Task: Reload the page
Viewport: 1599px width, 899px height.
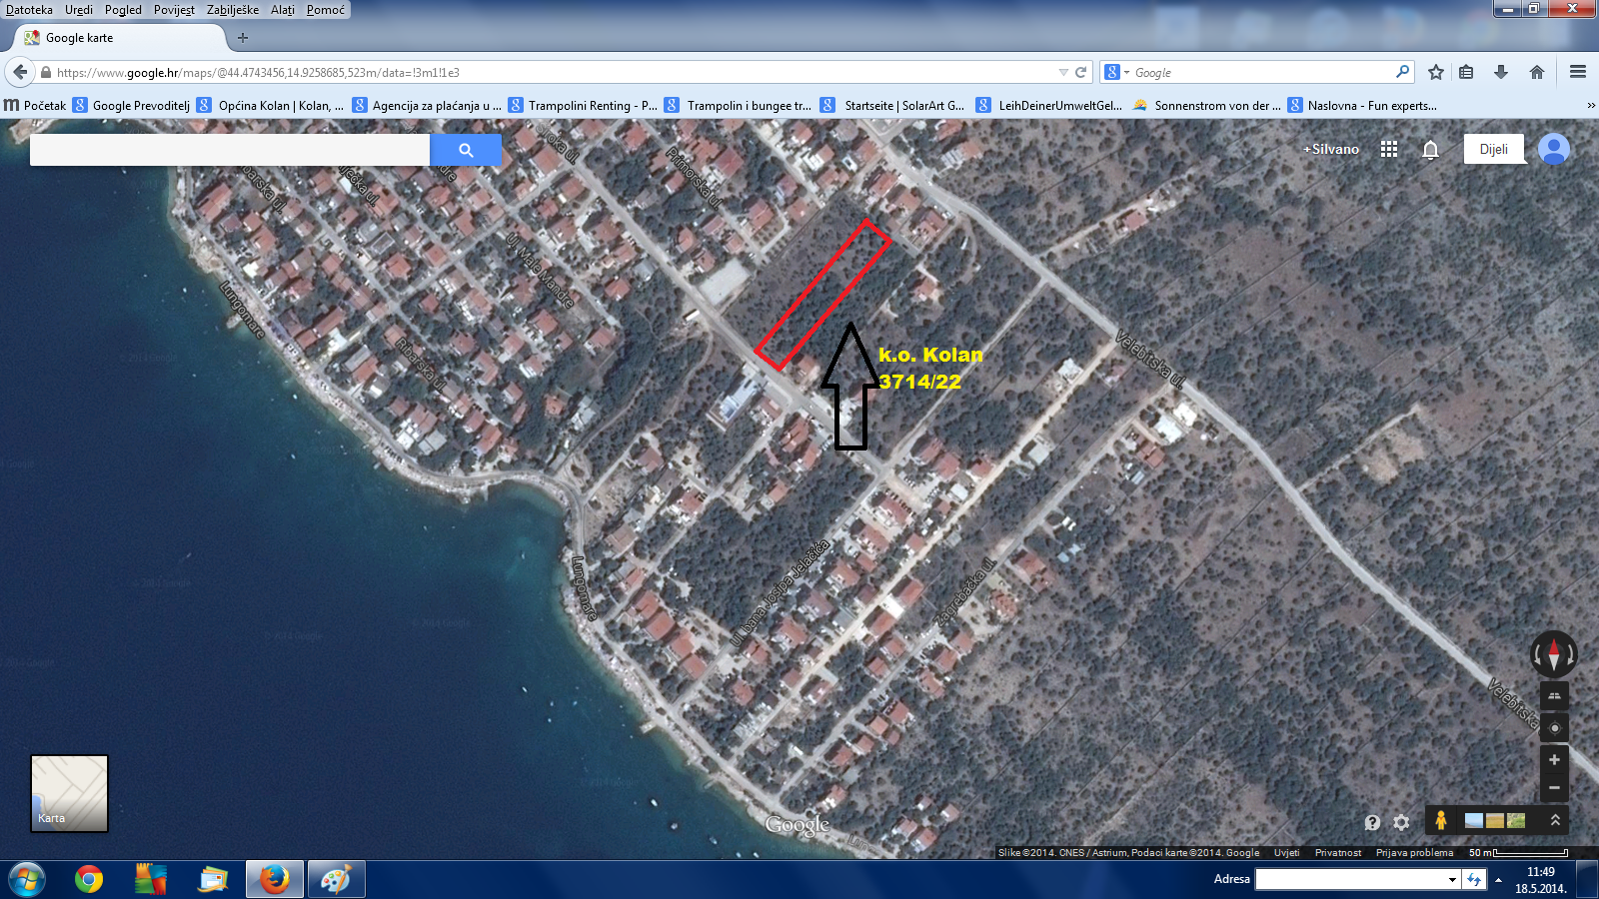Action: coord(1080,72)
